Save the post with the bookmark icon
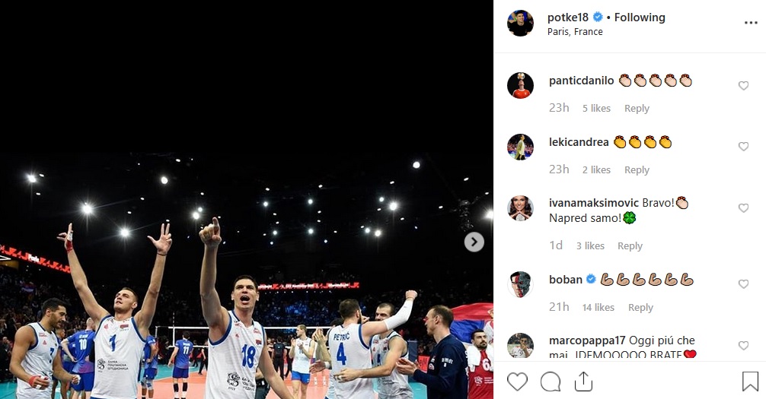The width and height of the screenshot is (766, 399). coord(750,382)
